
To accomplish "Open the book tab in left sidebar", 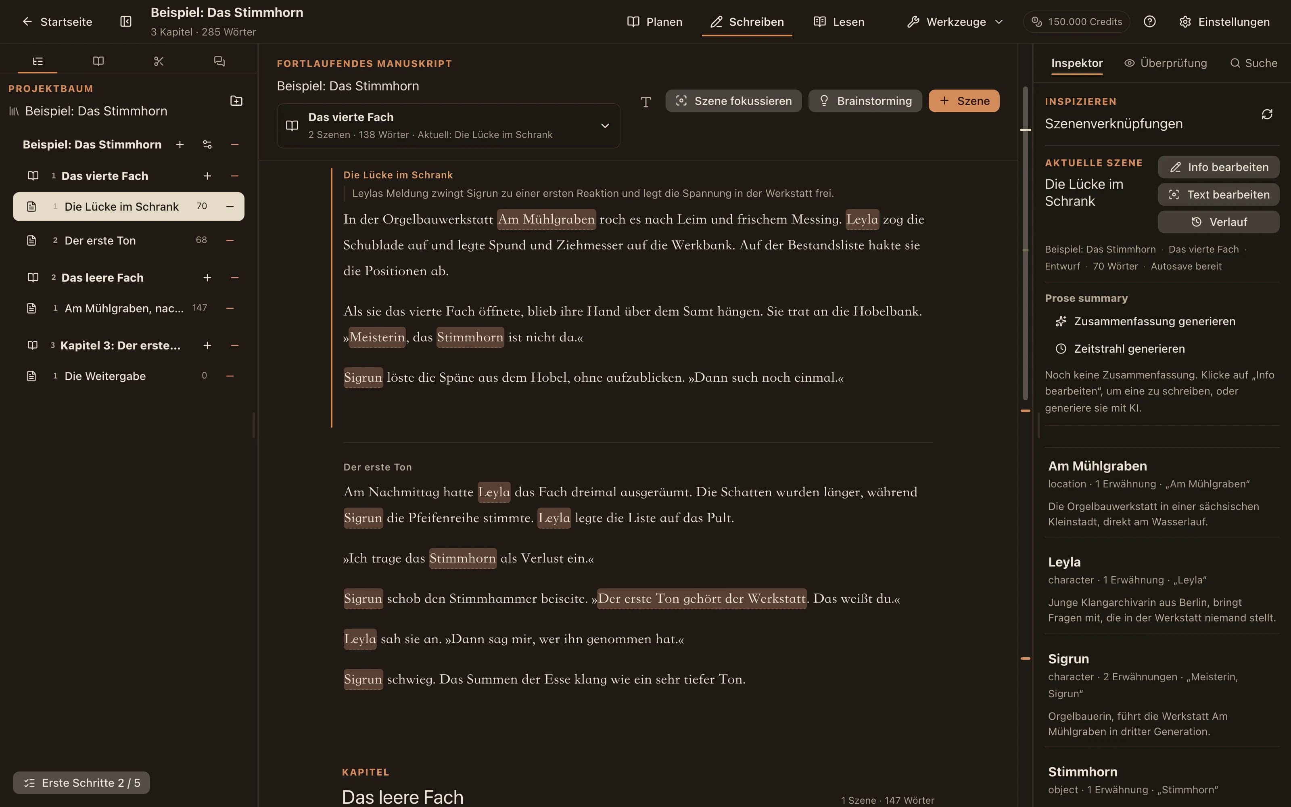I will pyautogui.click(x=98, y=61).
